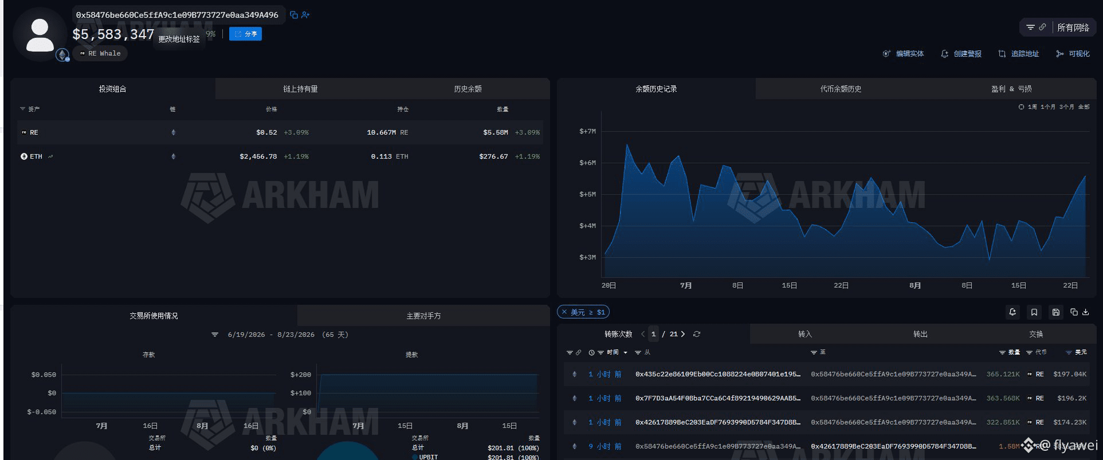Screen dimensions: 1103x460
Task: Filter the portfolio by 资产 column
Action: (x=30, y=109)
